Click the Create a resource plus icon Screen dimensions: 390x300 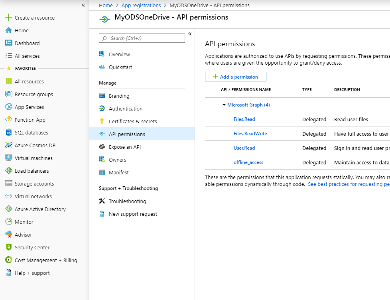click(8, 18)
